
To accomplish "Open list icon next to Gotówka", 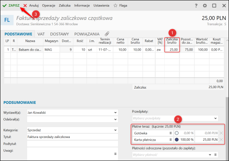I will (170, 133).
